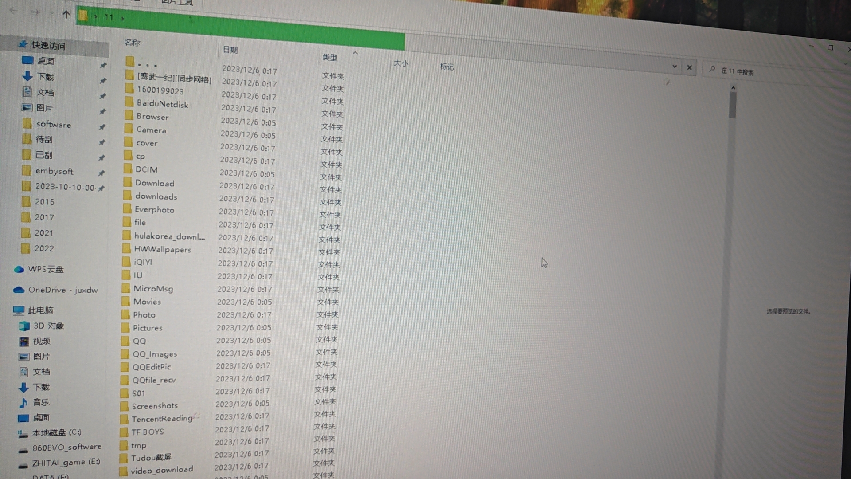
Task: Select 视频 videos library in sidebar
Action: point(41,341)
